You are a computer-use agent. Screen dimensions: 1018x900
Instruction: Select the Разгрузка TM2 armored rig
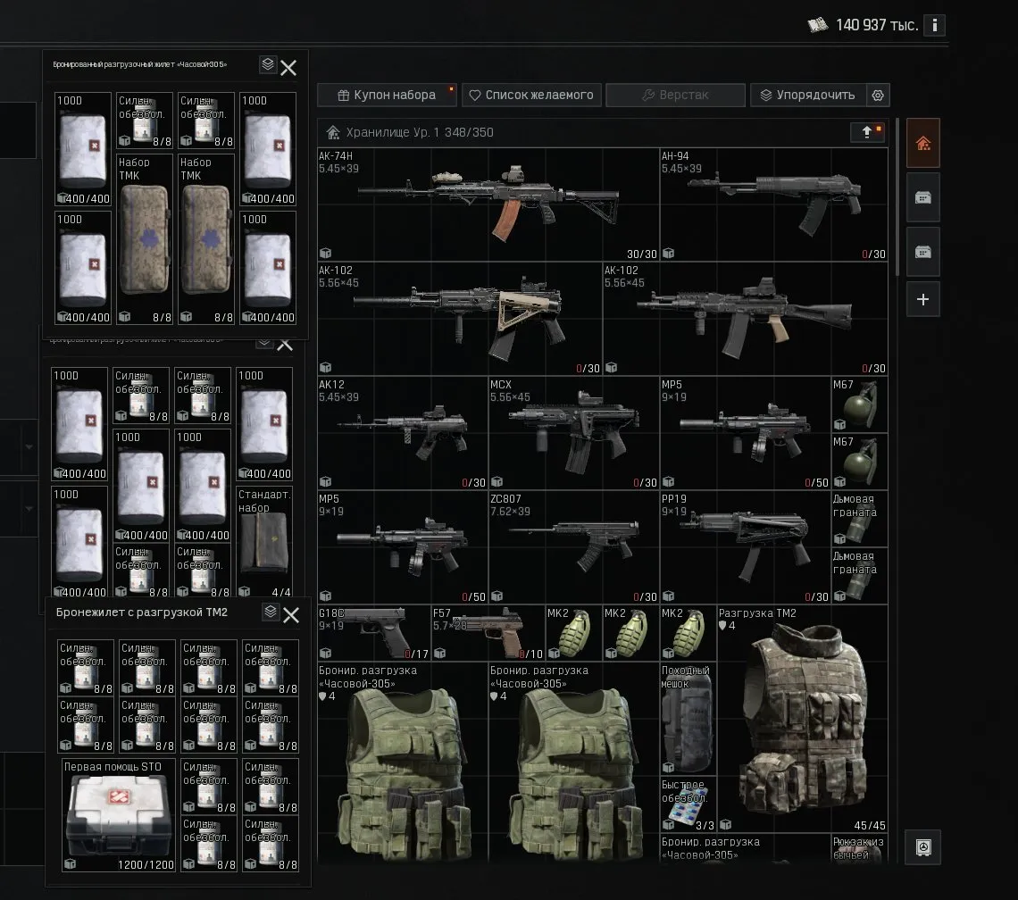(x=803, y=719)
